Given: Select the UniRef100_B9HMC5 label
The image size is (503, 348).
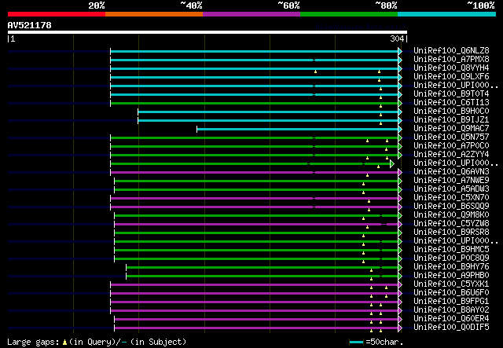Looking at the screenshot, I should 451,250.
